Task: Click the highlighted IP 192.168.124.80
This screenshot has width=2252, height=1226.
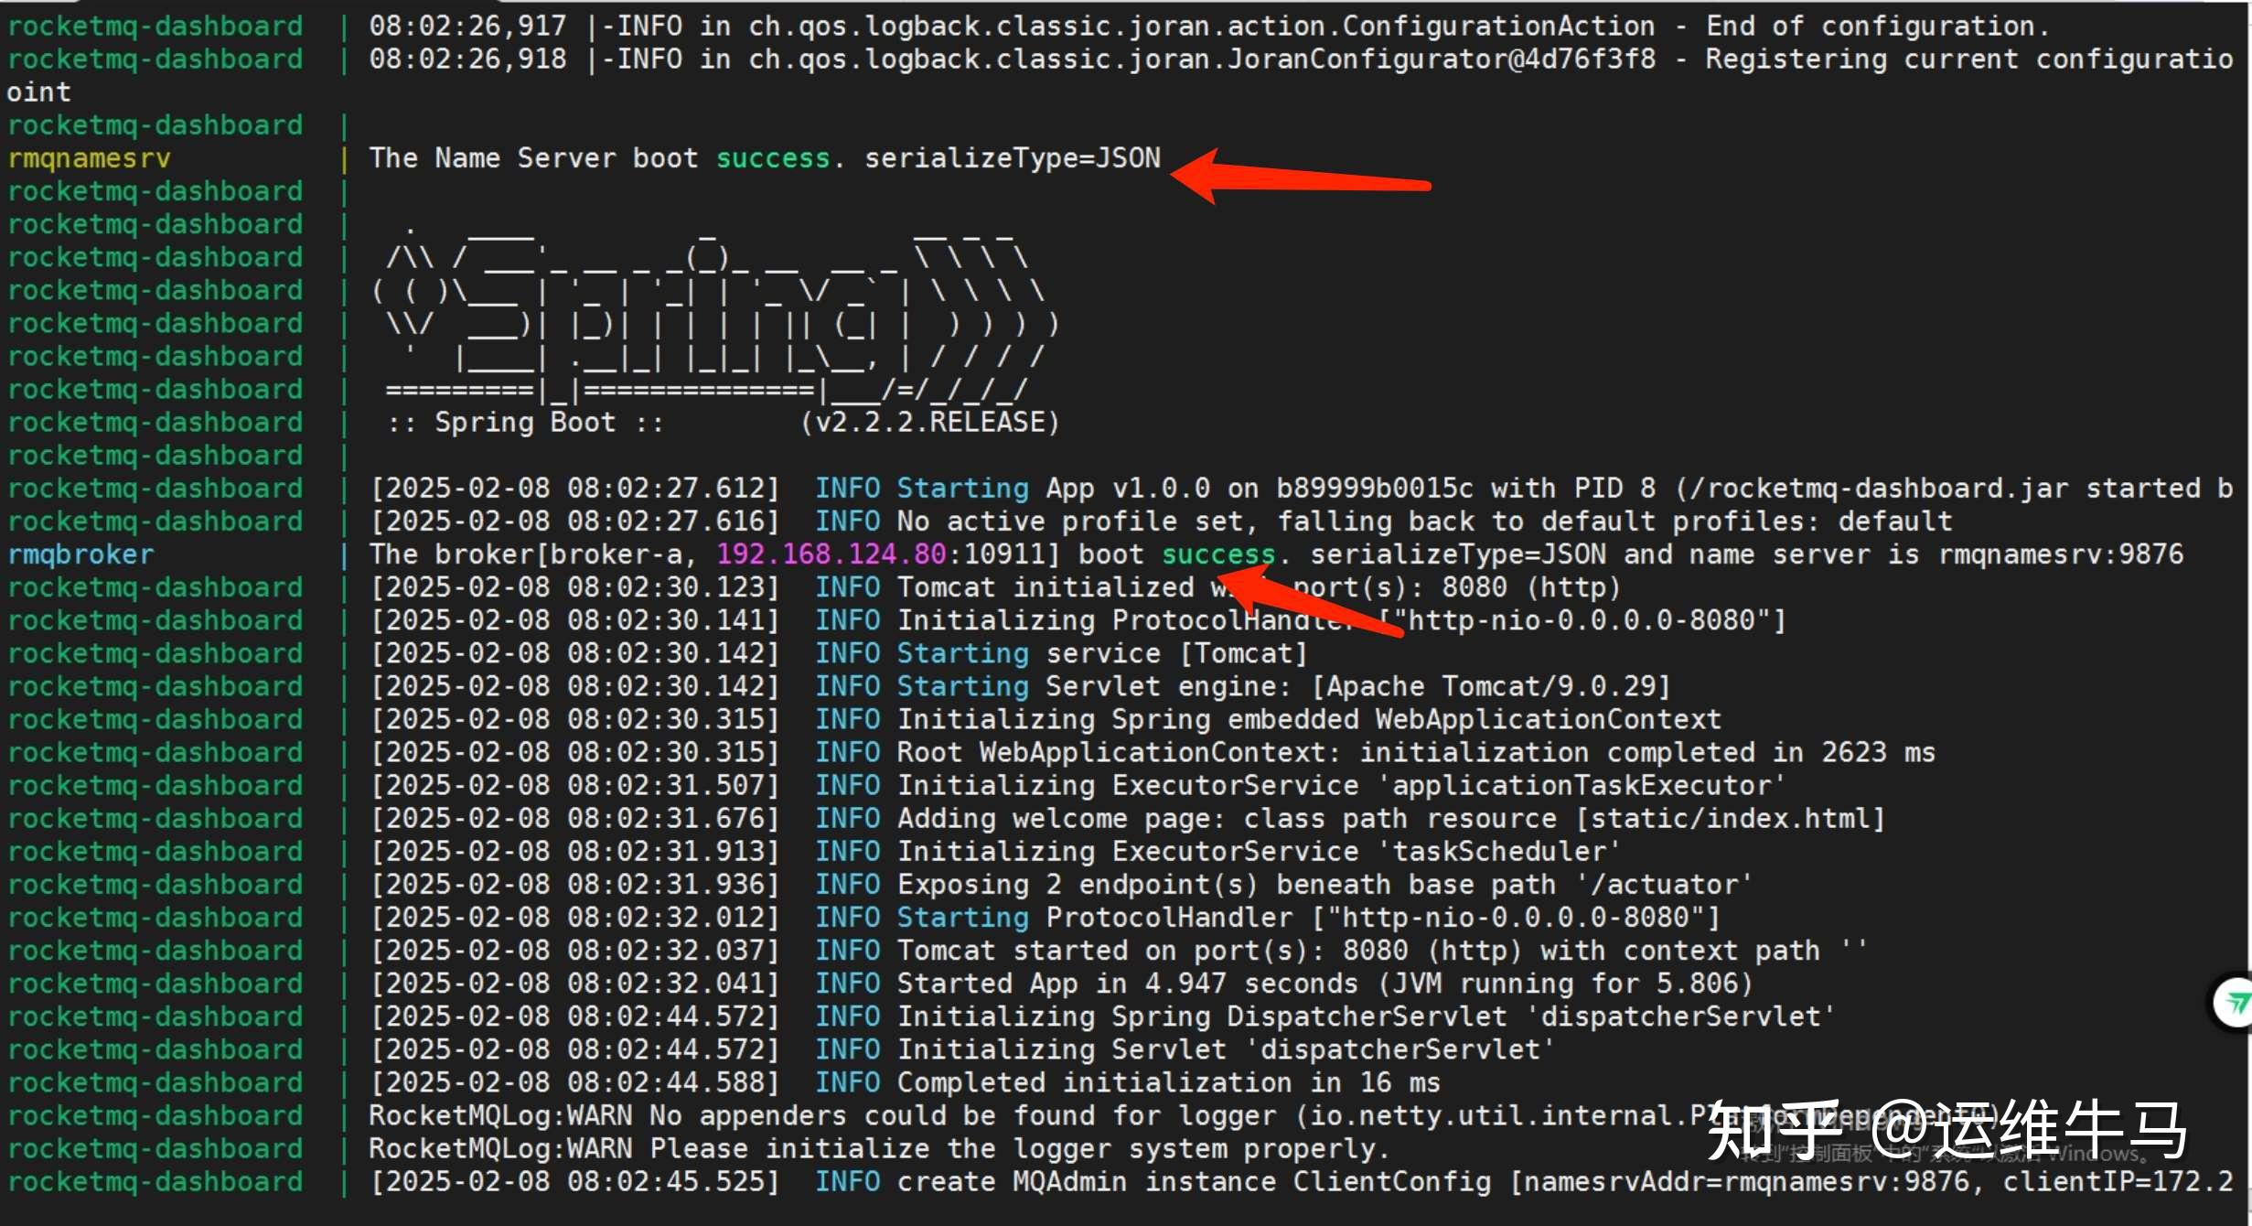Action: [x=831, y=554]
